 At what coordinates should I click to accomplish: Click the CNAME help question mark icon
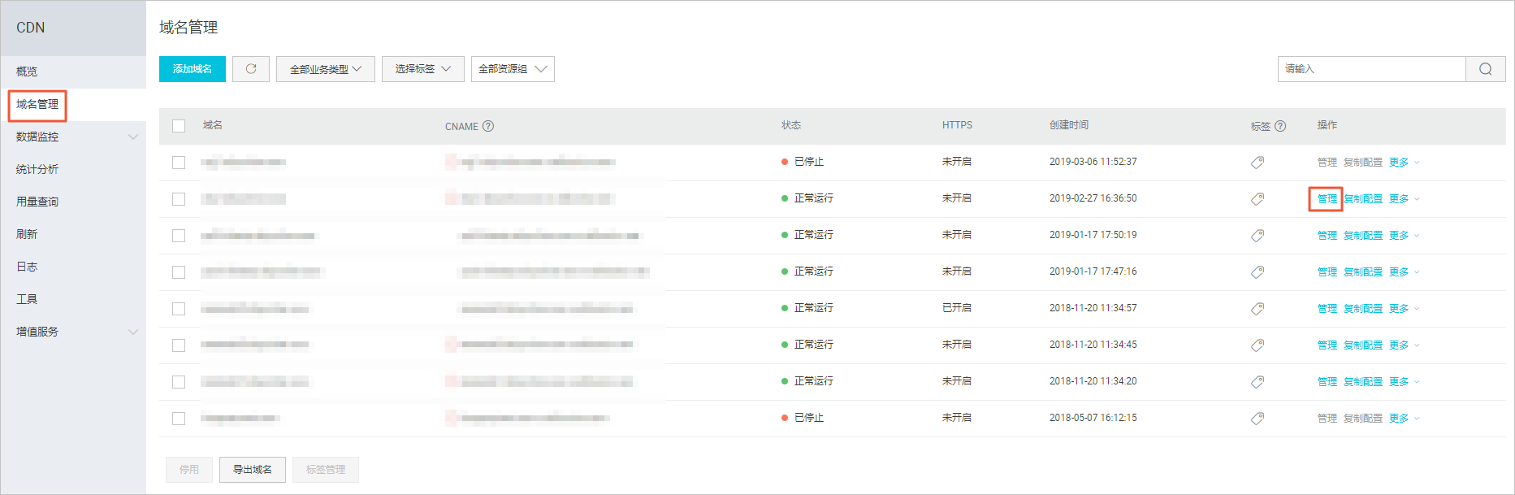tap(488, 126)
